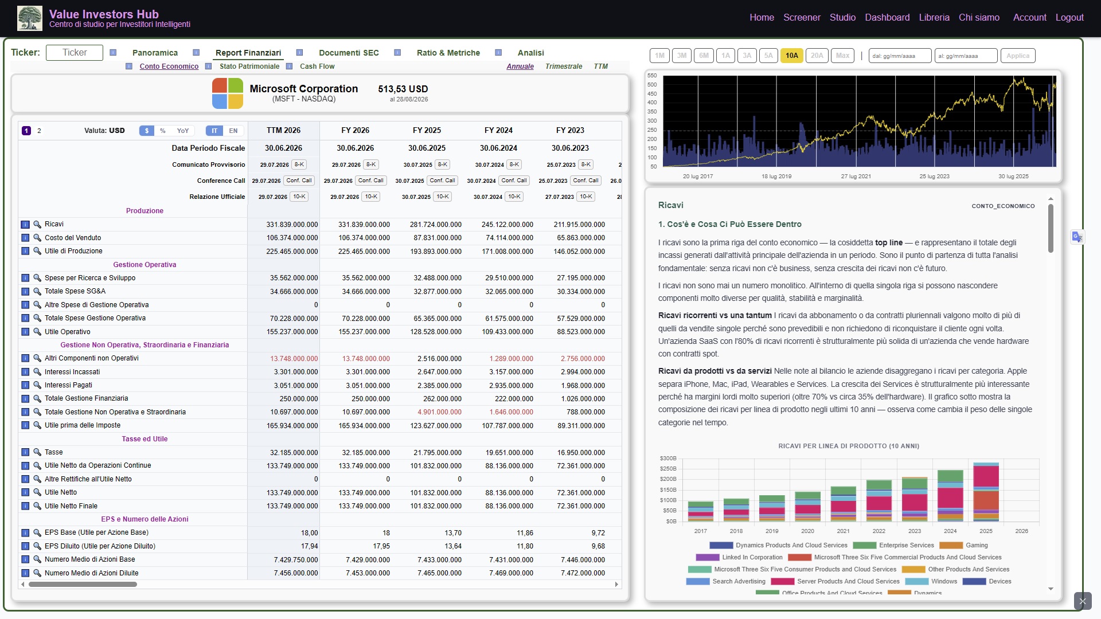Open info icon for Altre Spese di Gestione Operativa

pyautogui.click(x=25, y=305)
